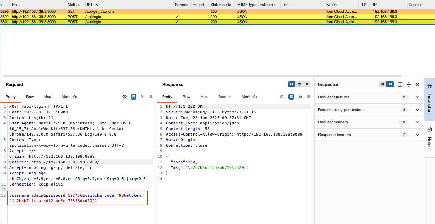Expand the Request attributes section
The height and width of the screenshot is (224, 435).
pyautogui.click(x=369, y=97)
